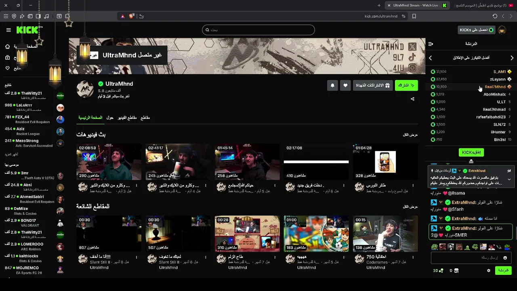Open the Brave browser menu icon

pos(6,16)
